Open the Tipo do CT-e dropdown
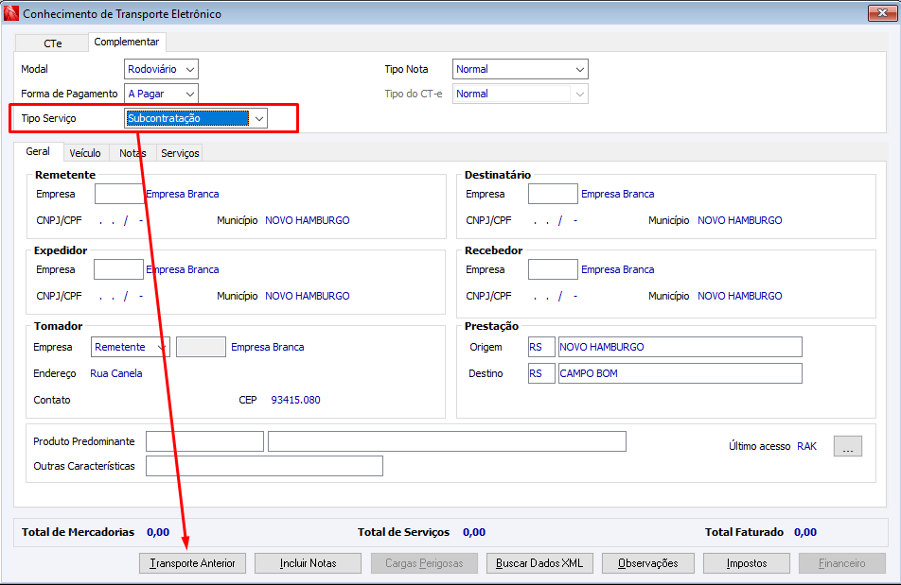The height and width of the screenshot is (585, 901). pos(520,94)
